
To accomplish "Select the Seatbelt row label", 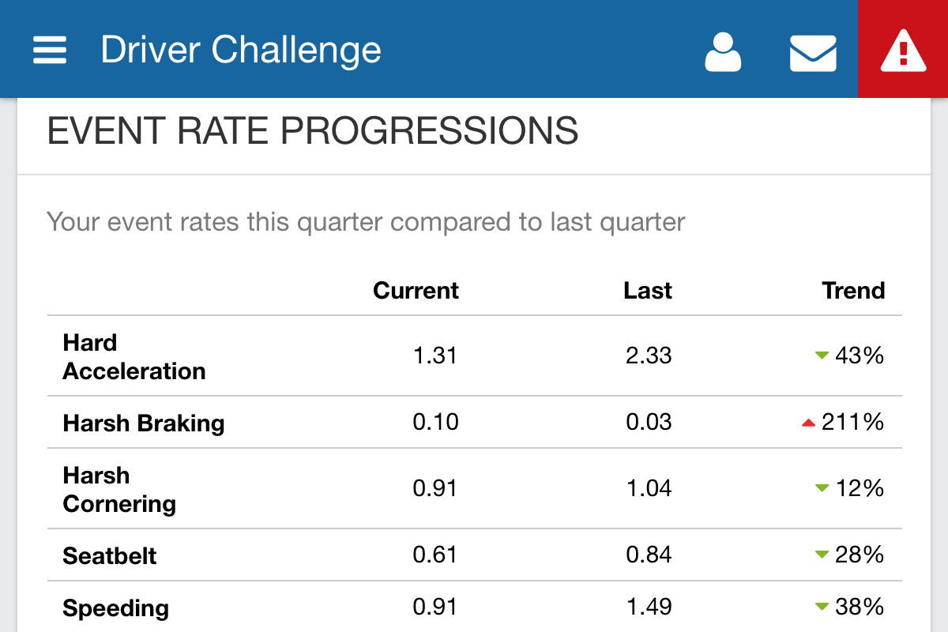I will 110,555.
